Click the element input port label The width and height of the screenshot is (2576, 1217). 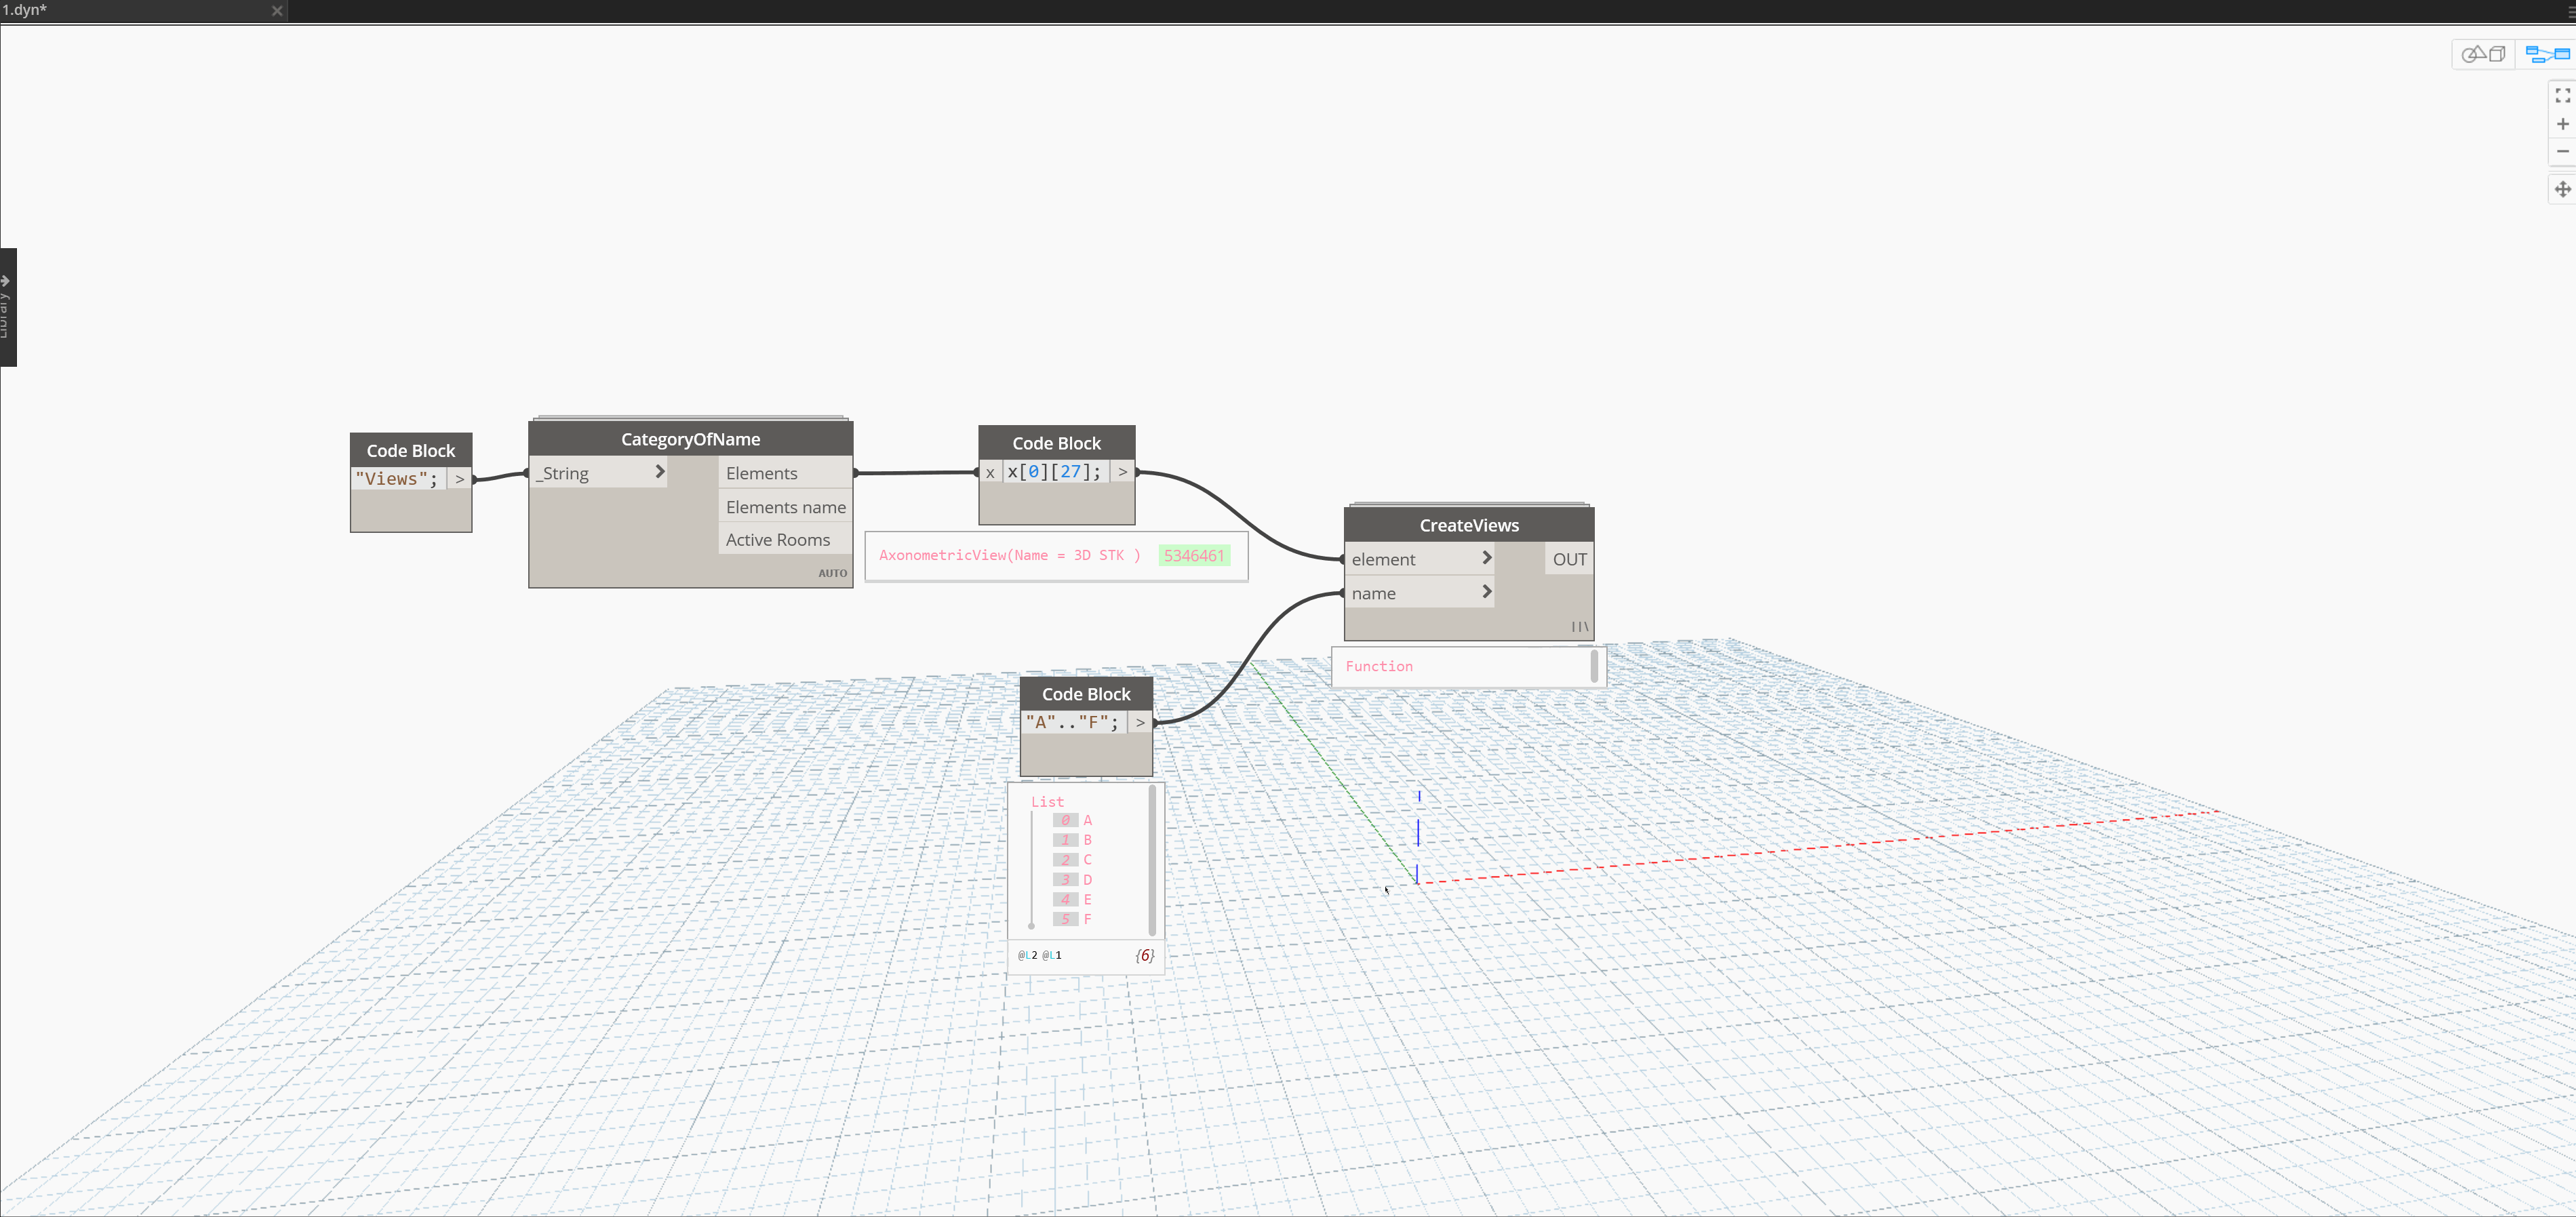click(1383, 559)
